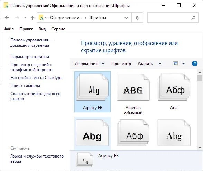Go back with the Back arrow
The image size is (203, 171).
click(7, 18)
